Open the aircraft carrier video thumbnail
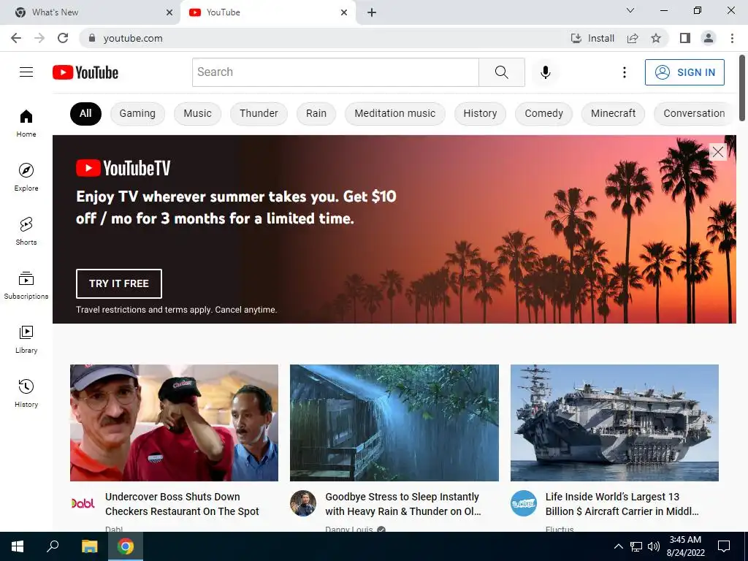This screenshot has width=748, height=561. (614, 423)
